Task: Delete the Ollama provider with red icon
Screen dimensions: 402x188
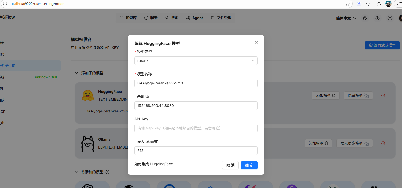Action: (383, 143)
